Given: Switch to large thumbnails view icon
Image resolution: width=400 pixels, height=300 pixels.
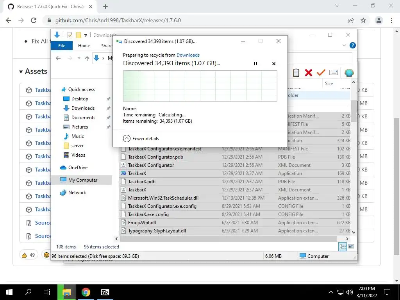Looking at the screenshot, I should click(x=351, y=246).
